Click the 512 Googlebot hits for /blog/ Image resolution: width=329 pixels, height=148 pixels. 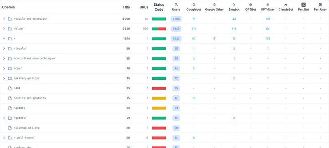(x=194, y=29)
